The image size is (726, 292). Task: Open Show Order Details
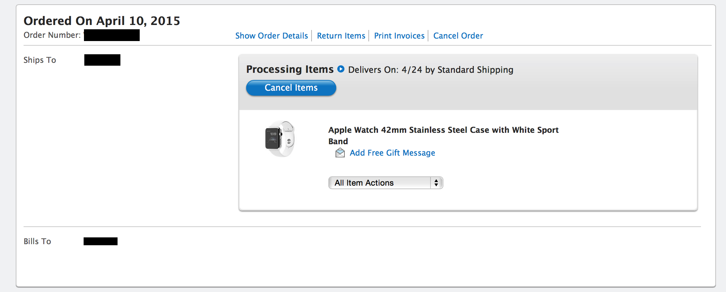point(272,36)
